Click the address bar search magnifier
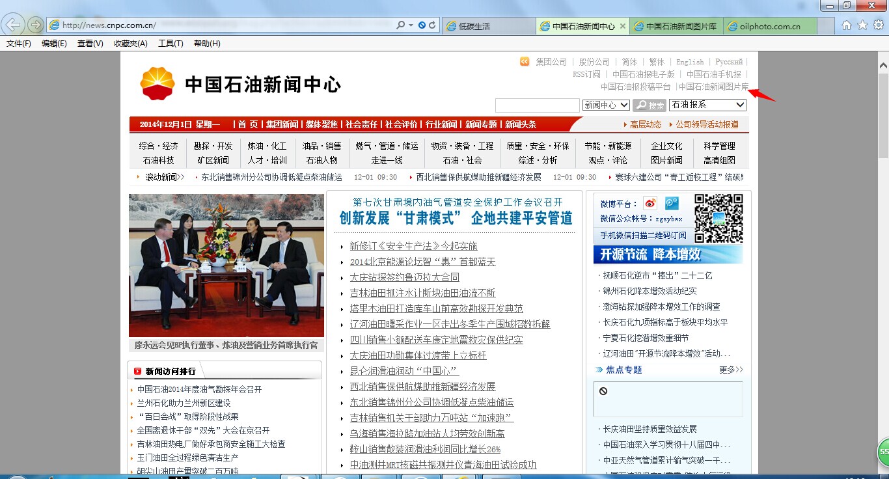889x479 pixels. tap(401, 25)
